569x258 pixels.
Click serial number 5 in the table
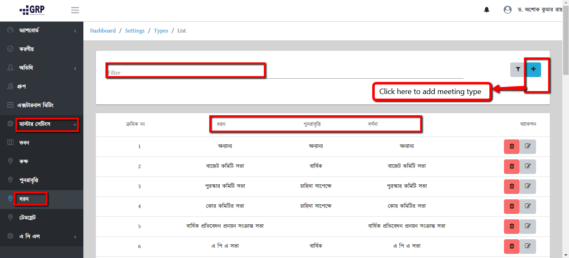point(139,226)
